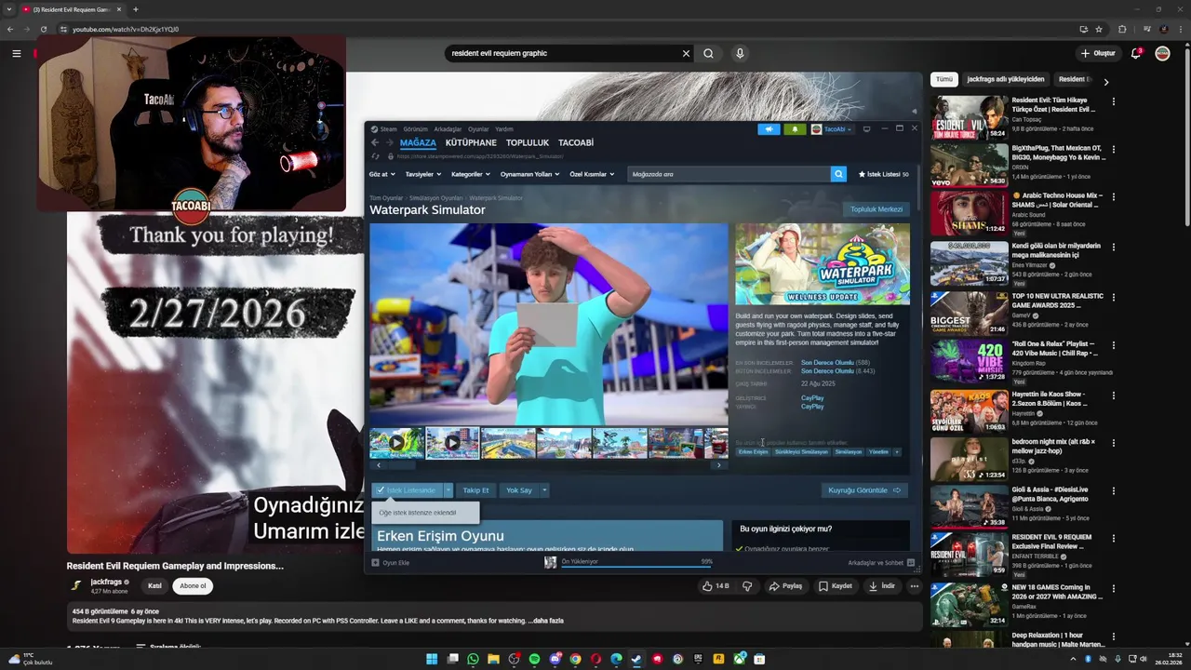Image resolution: width=1191 pixels, height=670 pixels.
Task: Click Yok Say ignore button
Action: coord(519,490)
